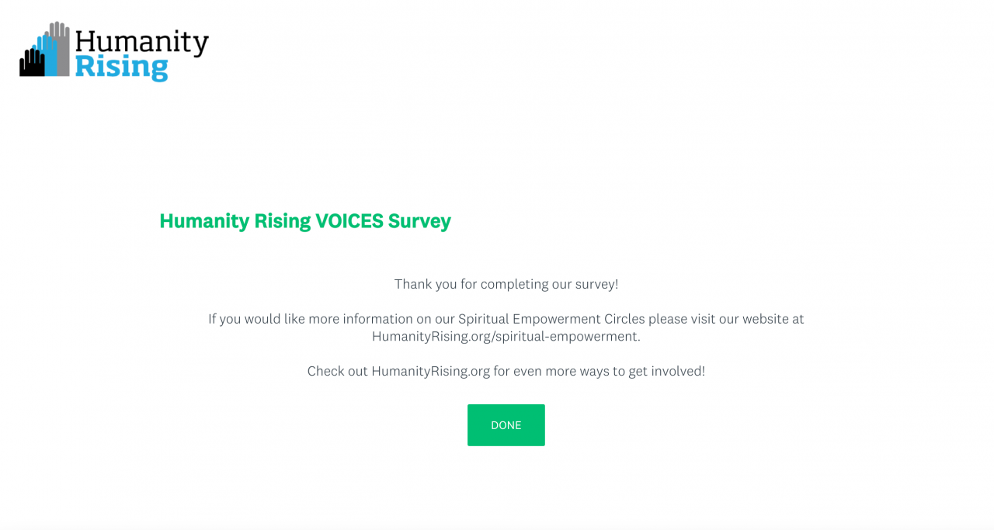Viewport: 994px width, 530px height.
Task: Click "Thank you for completing our survey!" text
Action: click(506, 284)
